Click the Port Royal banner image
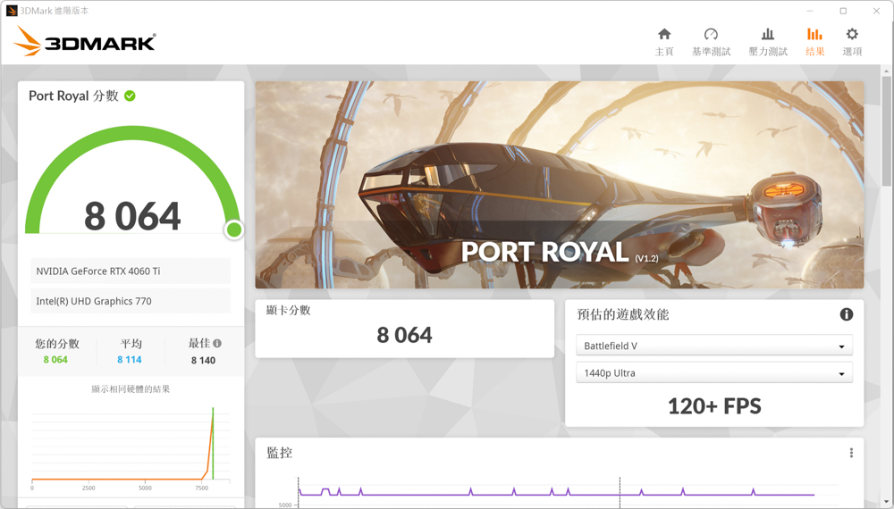 (x=560, y=185)
